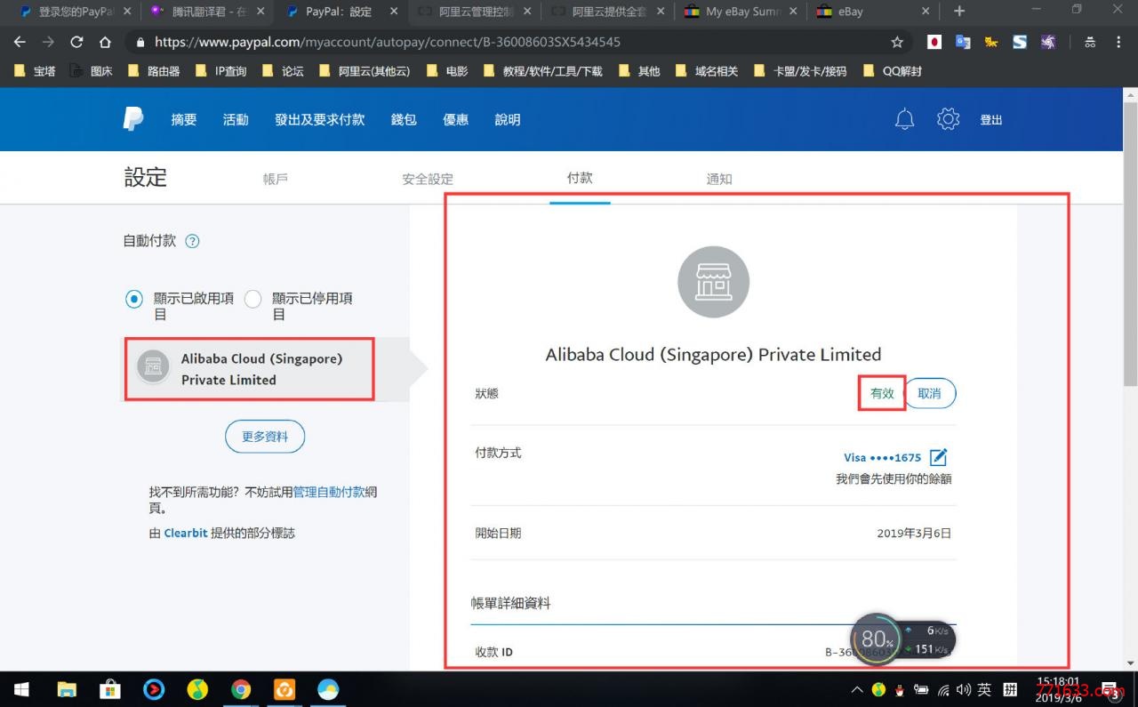
Task: Open a new browser tab
Action: (958, 12)
